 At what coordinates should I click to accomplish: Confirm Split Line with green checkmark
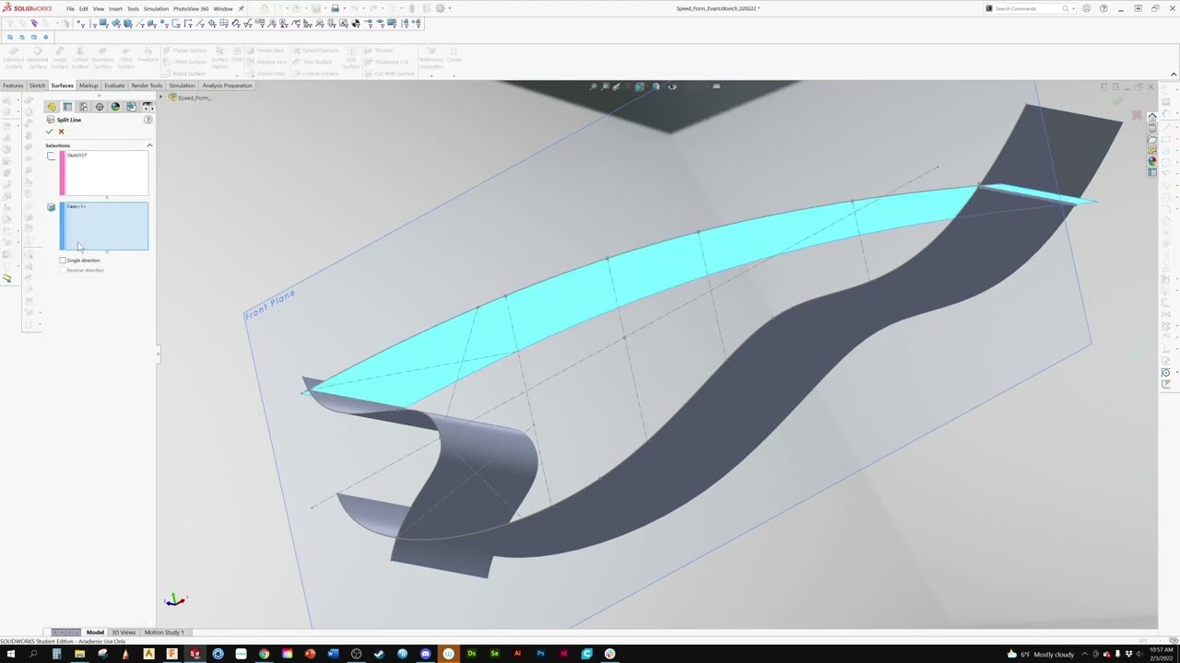[x=50, y=132]
